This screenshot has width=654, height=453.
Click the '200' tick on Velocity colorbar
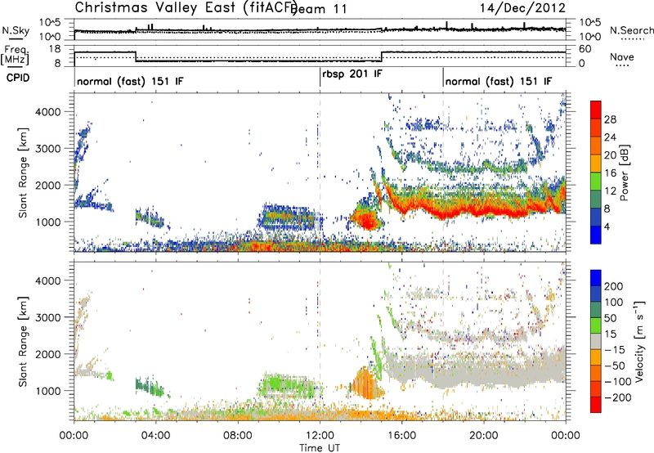coord(614,286)
